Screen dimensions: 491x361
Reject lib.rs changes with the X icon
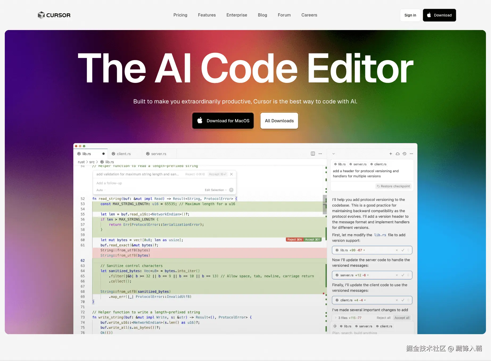pyautogui.click(x=397, y=250)
